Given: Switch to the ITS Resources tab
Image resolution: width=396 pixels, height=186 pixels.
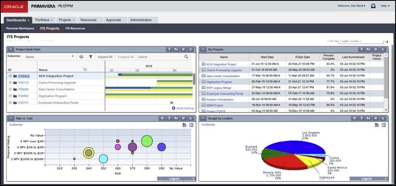Looking at the screenshot, I should [x=75, y=29].
